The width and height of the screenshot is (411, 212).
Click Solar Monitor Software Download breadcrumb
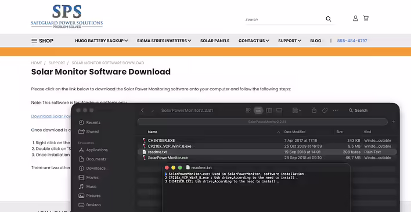108,63
